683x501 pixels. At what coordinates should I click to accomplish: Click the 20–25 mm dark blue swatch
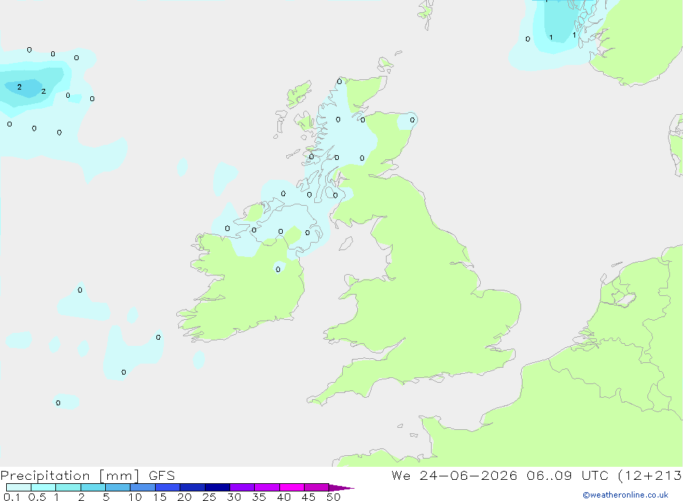point(192,487)
